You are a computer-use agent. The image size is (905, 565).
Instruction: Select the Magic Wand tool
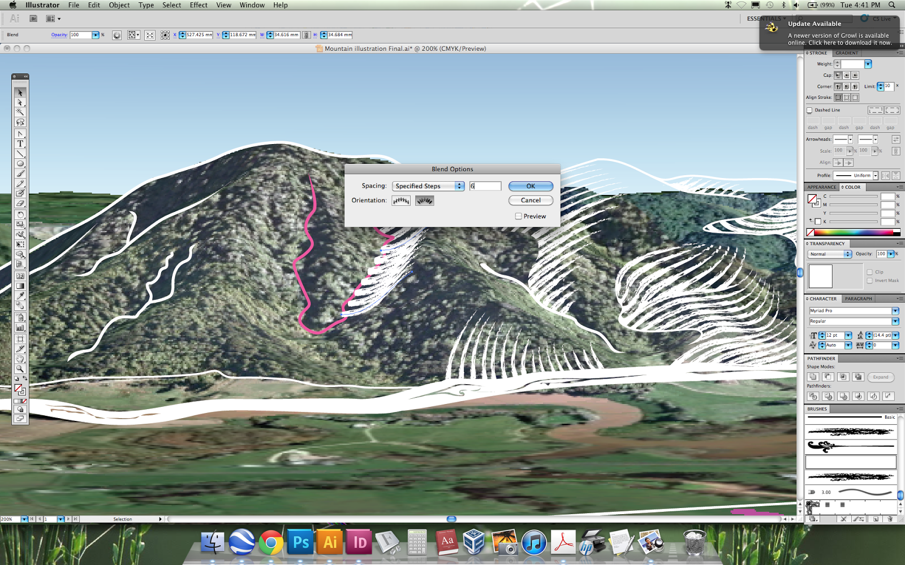pos(20,112)
